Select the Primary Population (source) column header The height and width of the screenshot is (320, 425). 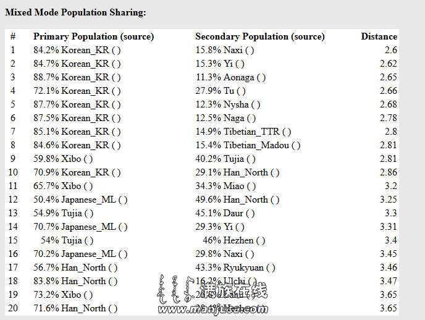point(93,36)
